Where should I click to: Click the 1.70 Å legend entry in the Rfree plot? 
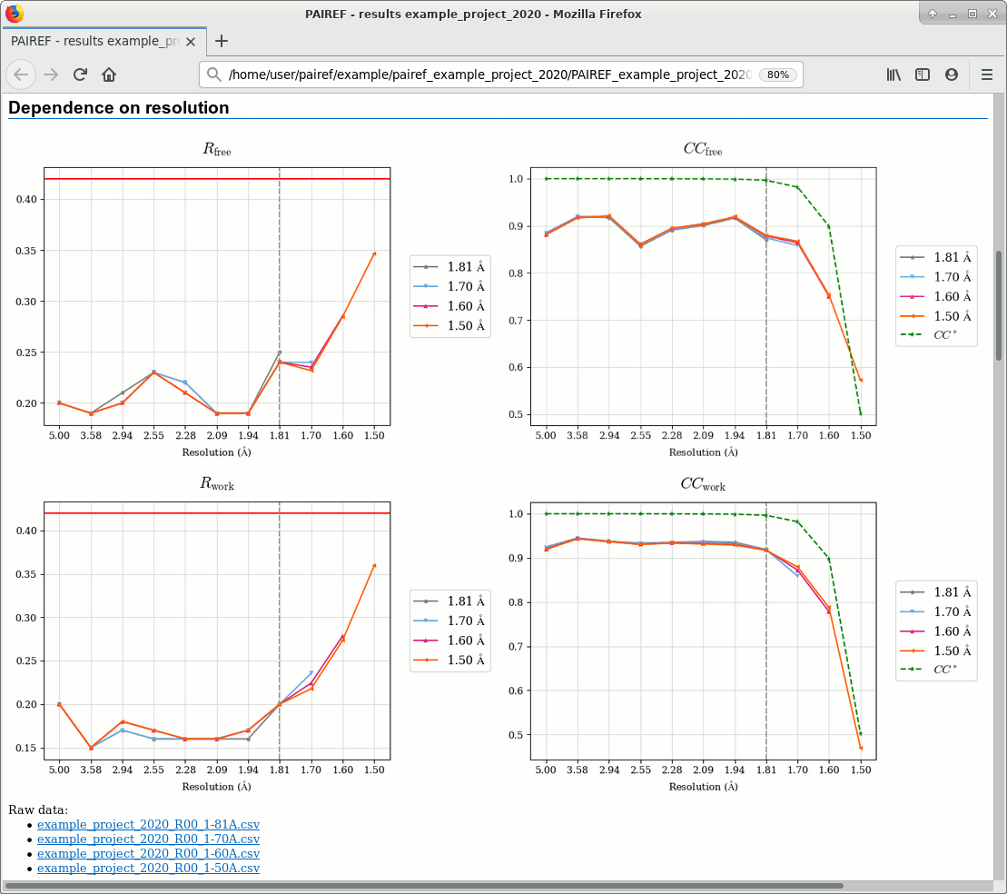[449, 287]
